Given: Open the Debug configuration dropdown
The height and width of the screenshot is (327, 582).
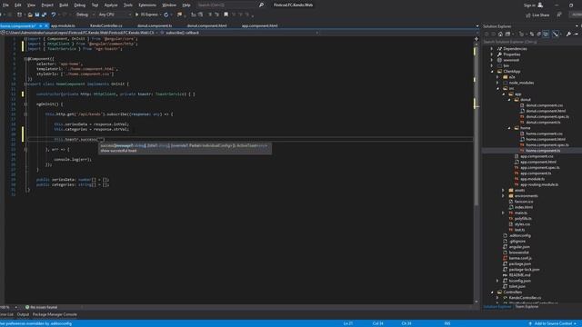Looking at the screenshot, I should click(x=85, y=15).
